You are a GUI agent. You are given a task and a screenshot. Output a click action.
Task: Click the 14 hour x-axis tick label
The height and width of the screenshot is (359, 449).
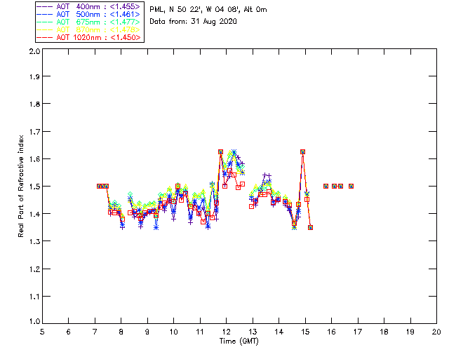tap(279, 332)
